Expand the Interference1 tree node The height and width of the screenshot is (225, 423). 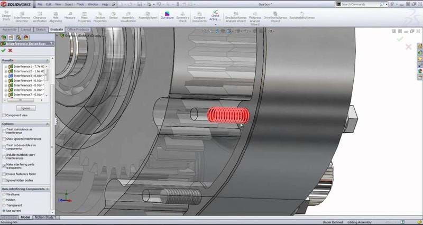pos(6,67)
